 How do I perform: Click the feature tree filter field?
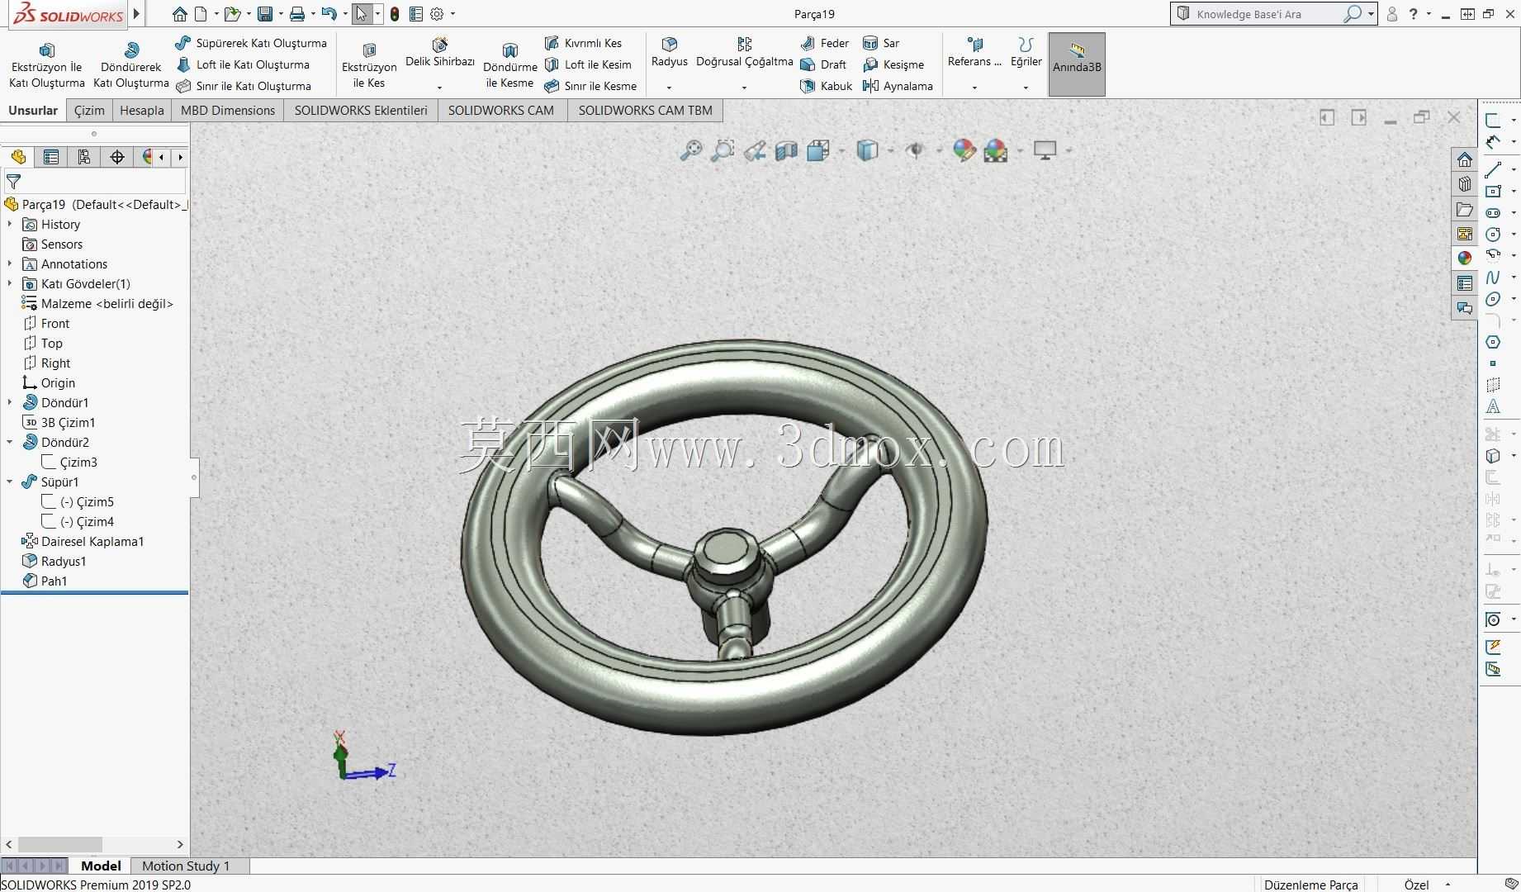(95, 181)
